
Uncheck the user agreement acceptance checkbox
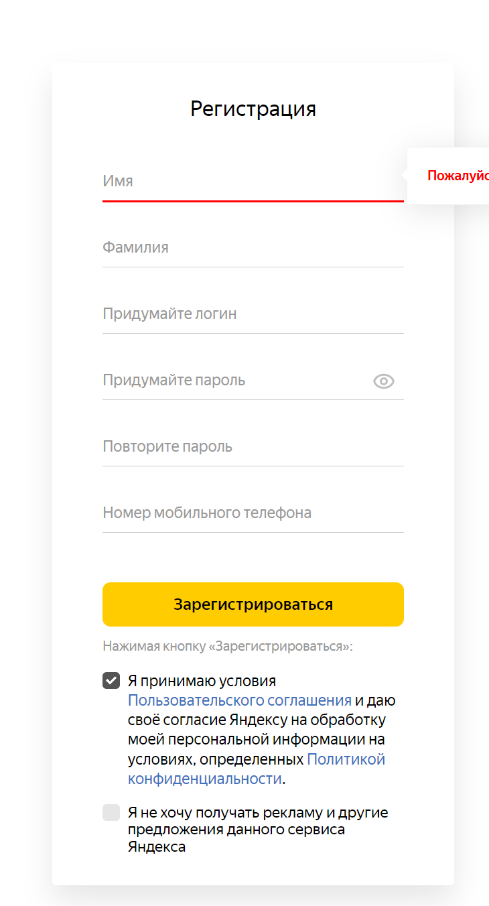point(111,681)
